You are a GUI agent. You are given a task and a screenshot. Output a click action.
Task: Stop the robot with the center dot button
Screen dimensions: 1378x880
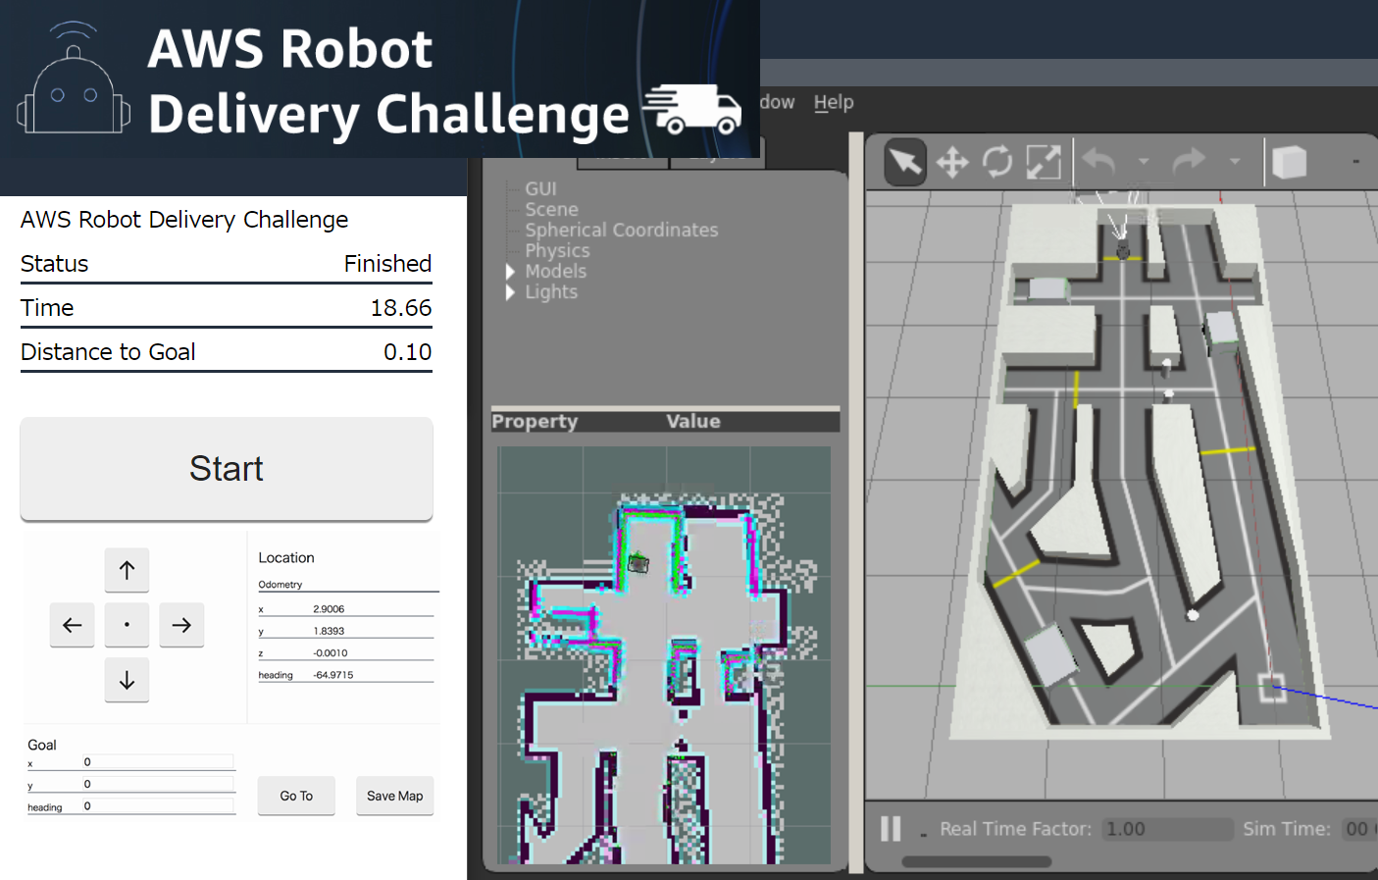[x=127, y=625]
